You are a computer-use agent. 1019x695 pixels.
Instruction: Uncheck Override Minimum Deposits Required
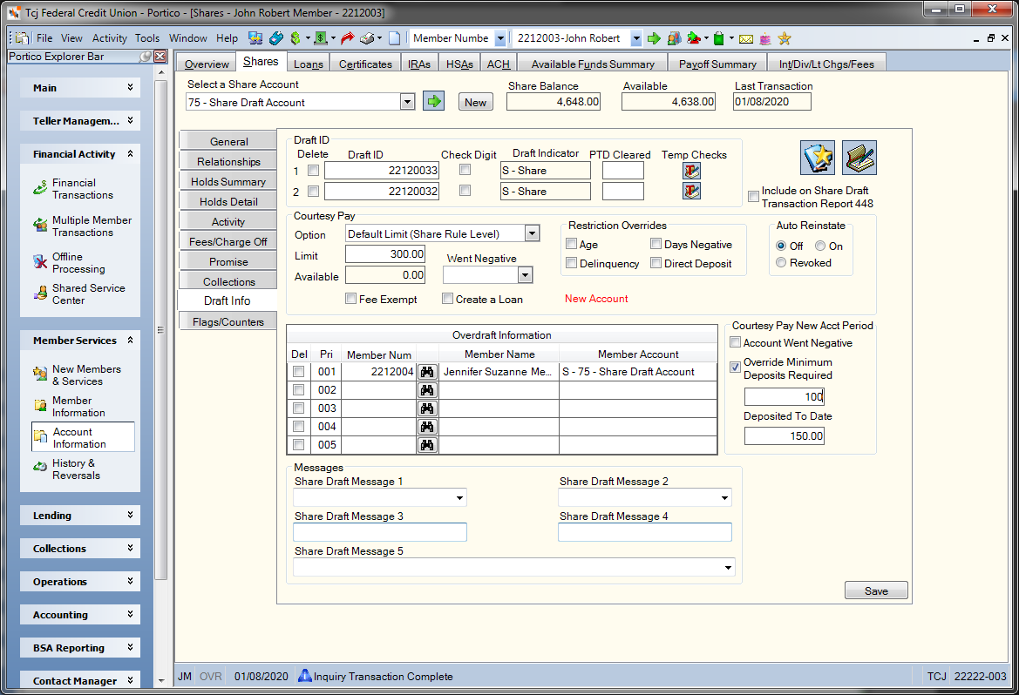pyautogui.click(x=736, y=367)
